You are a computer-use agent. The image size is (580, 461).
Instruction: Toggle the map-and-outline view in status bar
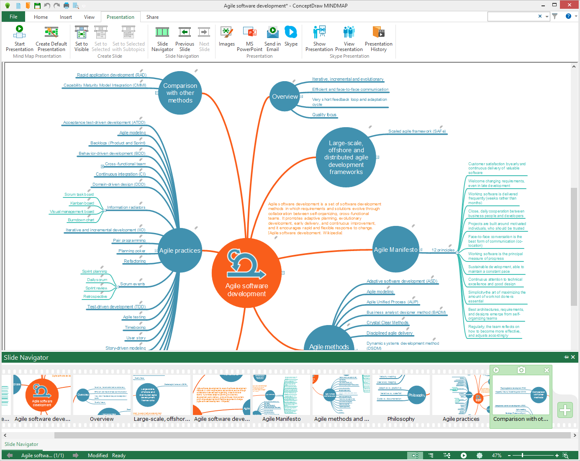click(447, 456)
